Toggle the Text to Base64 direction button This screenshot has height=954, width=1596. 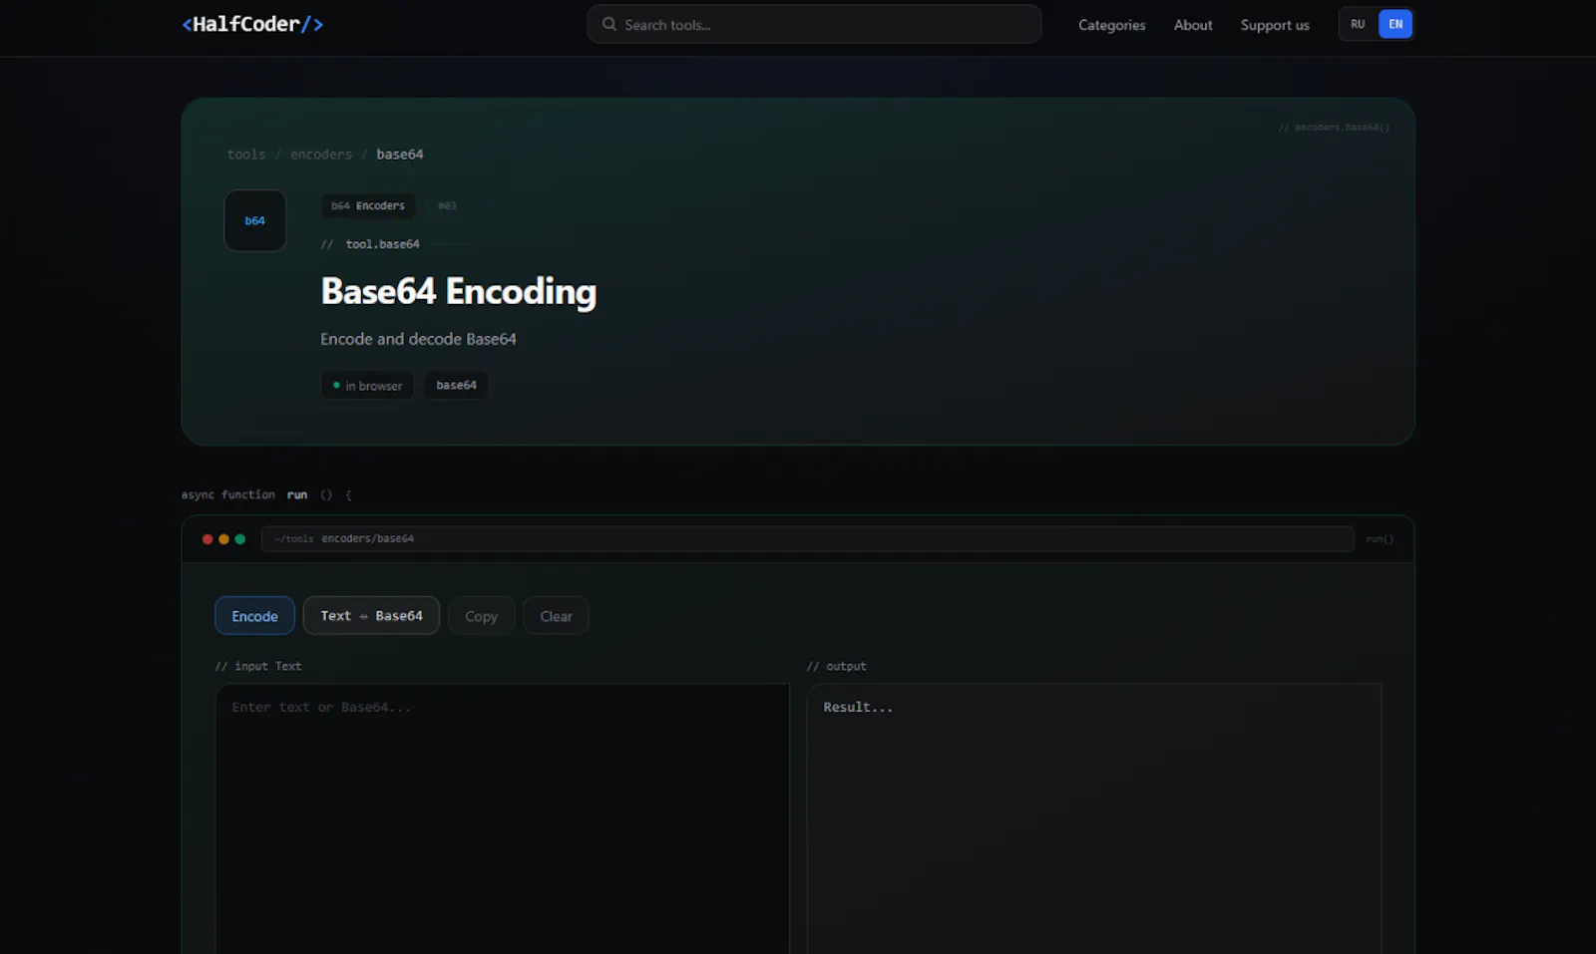coord(371,616)
